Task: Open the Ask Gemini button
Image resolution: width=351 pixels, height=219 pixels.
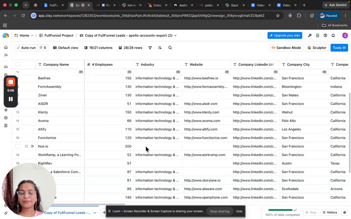Action: (x=335, y=5)
